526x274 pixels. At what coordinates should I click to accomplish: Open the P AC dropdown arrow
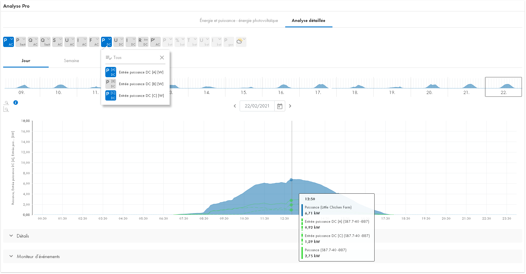pos(12,39)
